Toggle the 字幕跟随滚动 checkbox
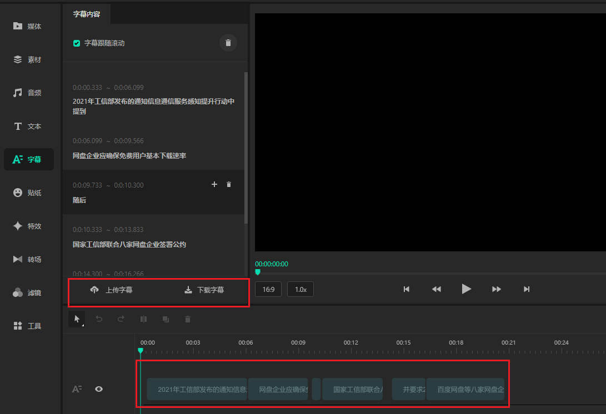This screenshot has height=414, width=606. click(77, 43)
